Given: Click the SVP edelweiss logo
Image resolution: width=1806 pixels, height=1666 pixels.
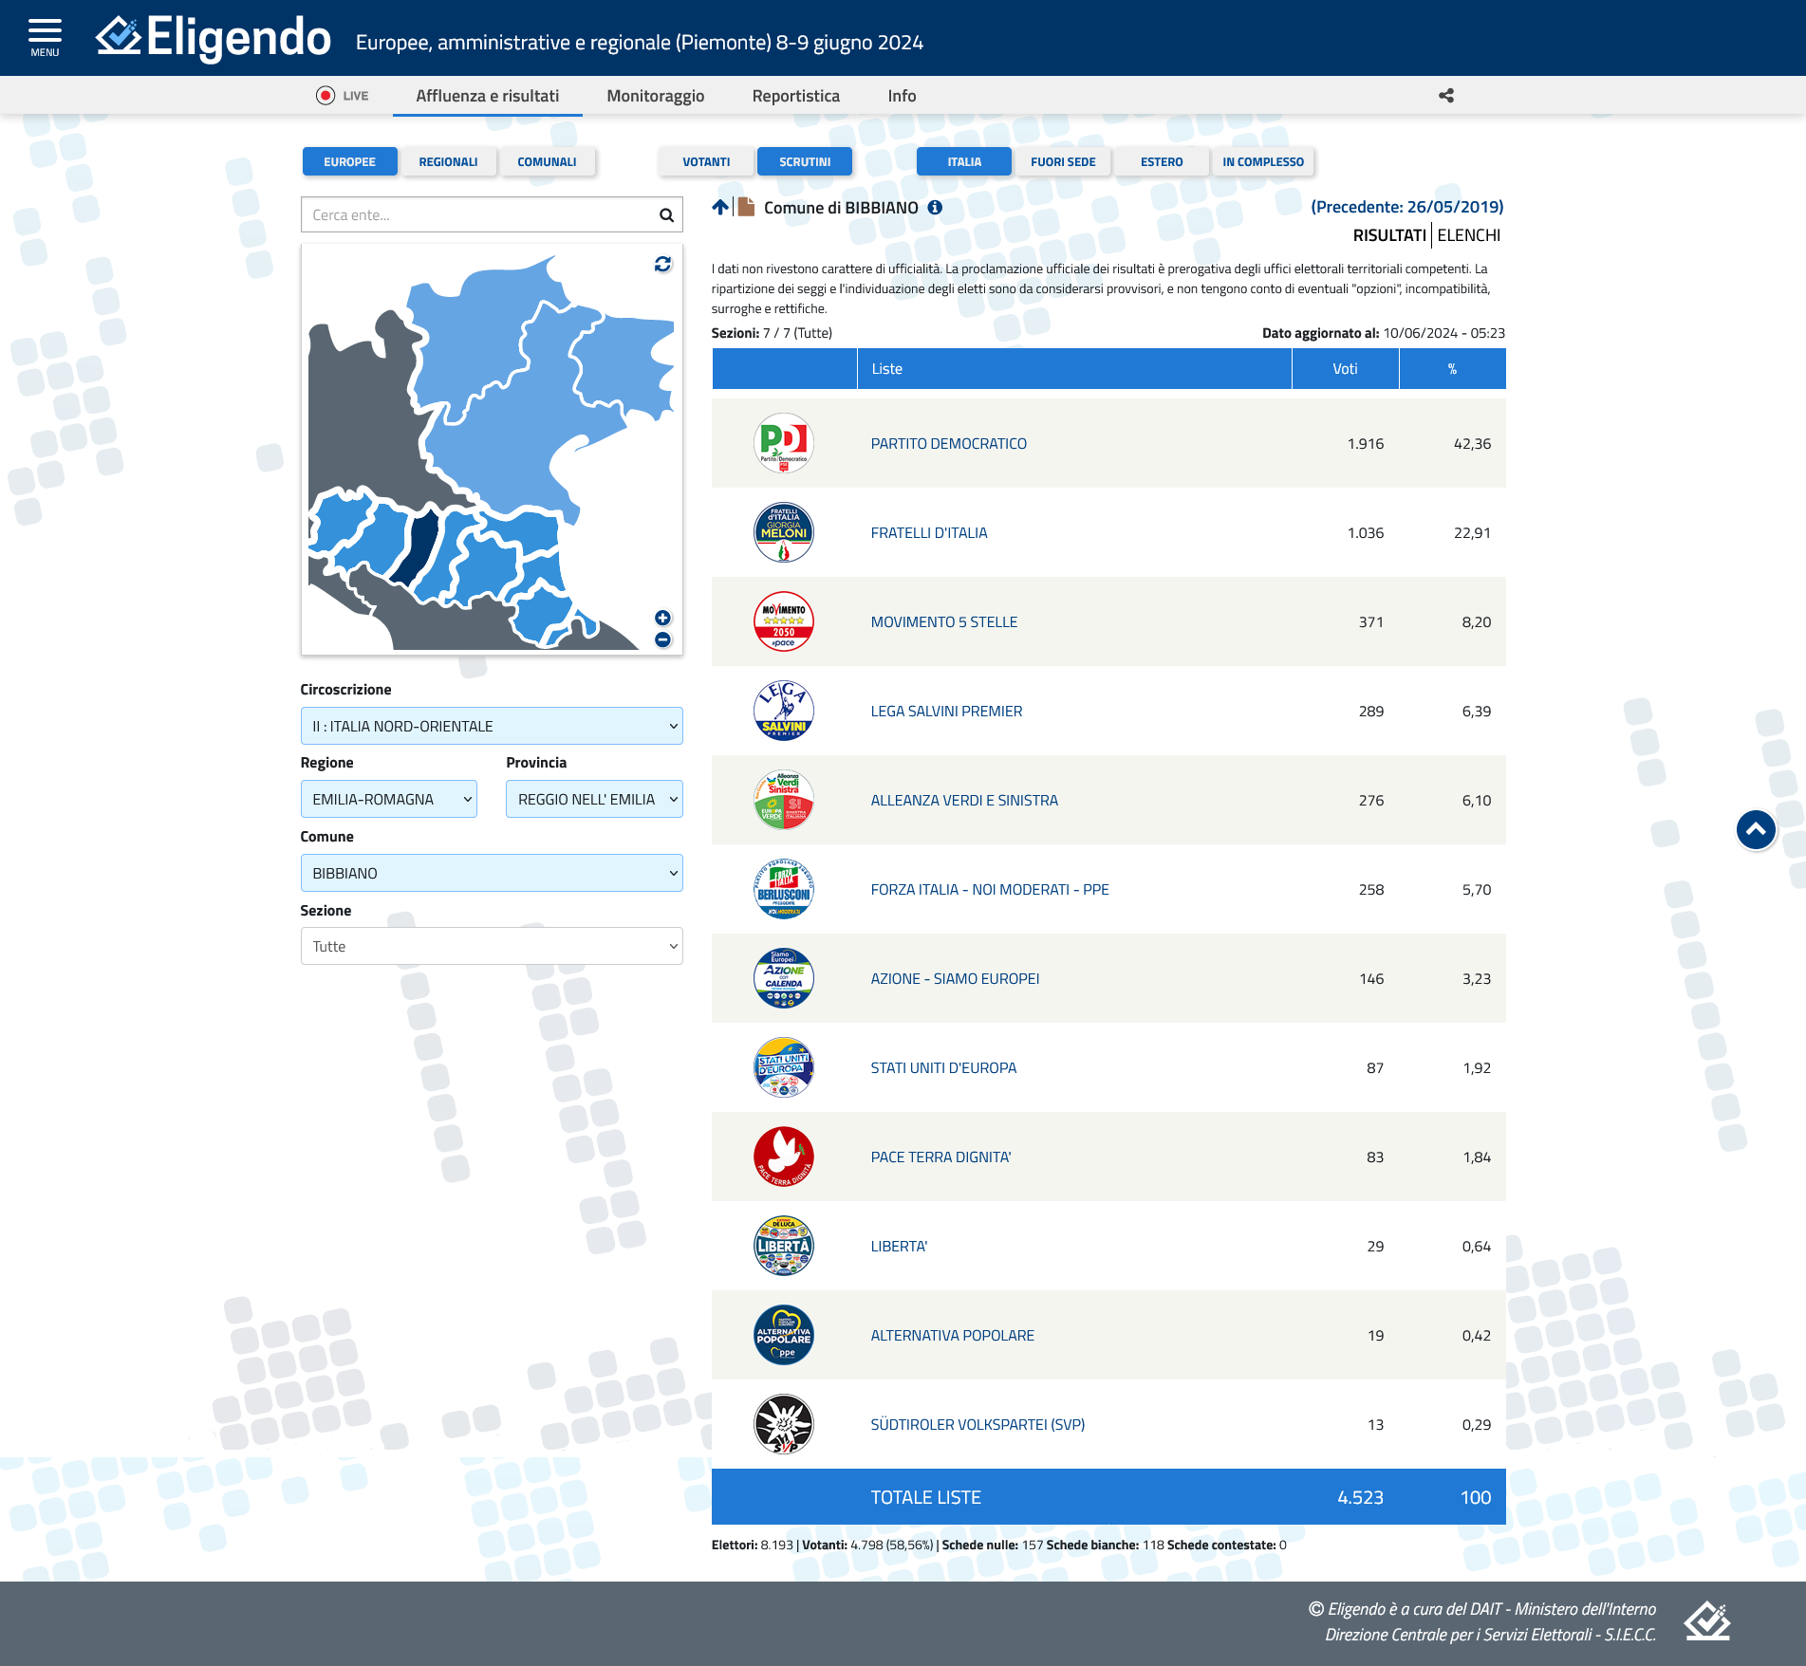Looking at the screenshot, I should [x=784, y=1424].
